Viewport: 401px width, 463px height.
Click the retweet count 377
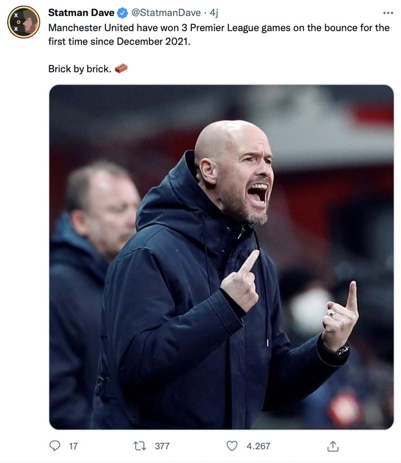tap(162, 446)
